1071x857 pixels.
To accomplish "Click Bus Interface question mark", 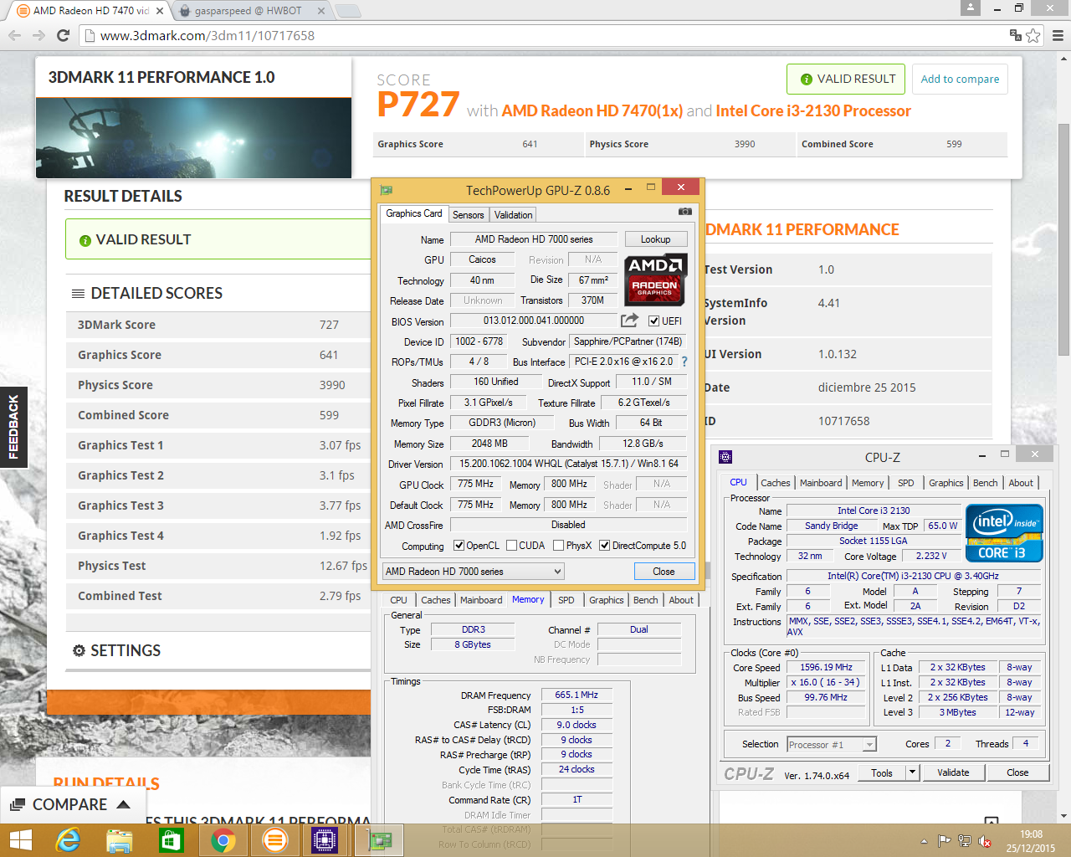I will (x=684, y=362).
